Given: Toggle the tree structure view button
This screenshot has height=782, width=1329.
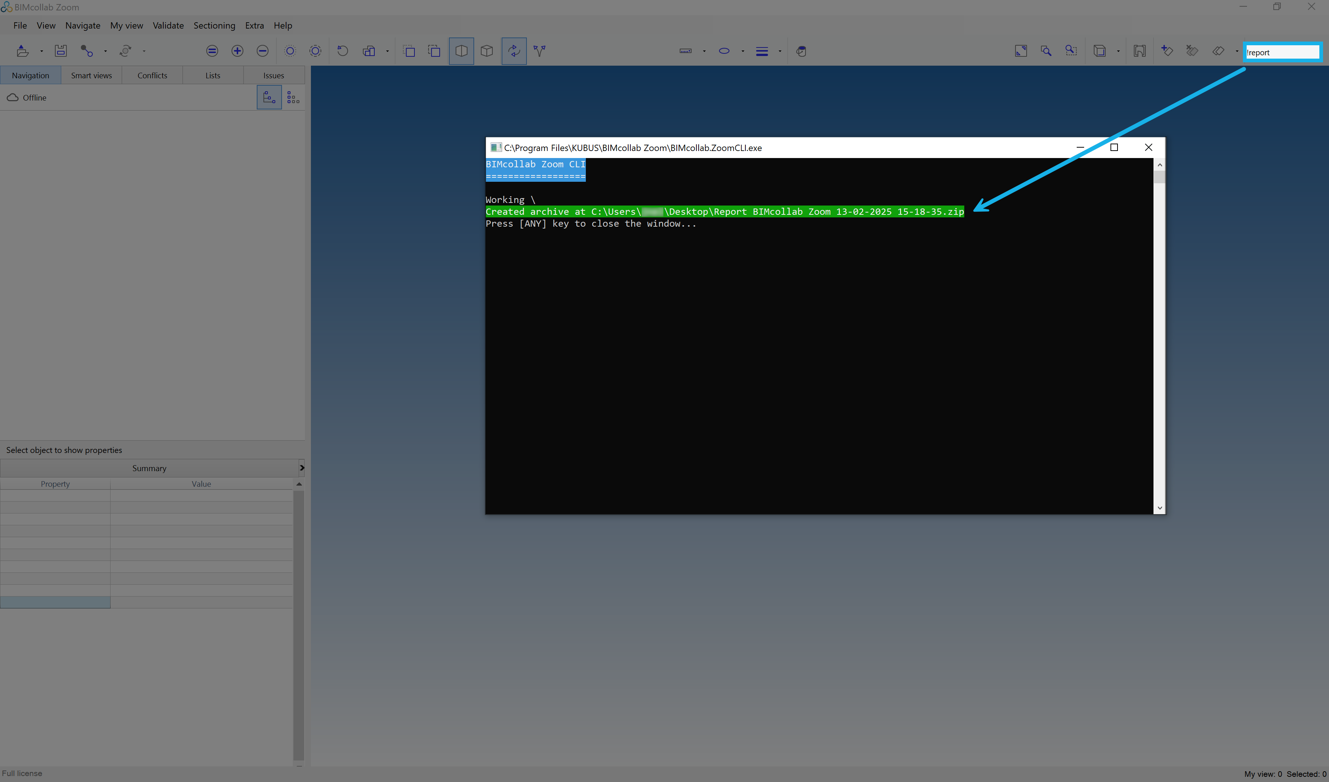Looking at the screenshot, I should [x=269, y=98].
